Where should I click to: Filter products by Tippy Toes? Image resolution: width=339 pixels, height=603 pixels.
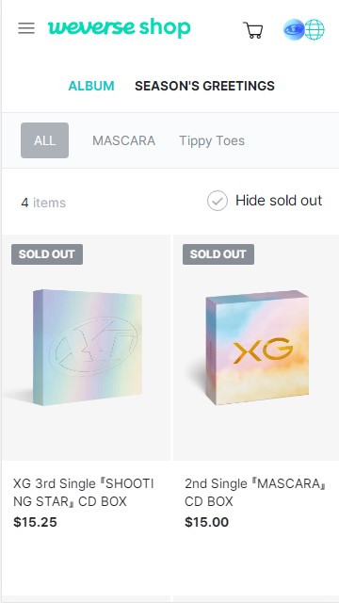pyautogui.click(x=212, y=140)
